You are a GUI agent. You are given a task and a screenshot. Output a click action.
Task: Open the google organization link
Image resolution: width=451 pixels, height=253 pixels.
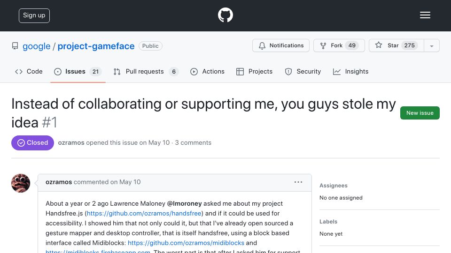pos(37,46)
